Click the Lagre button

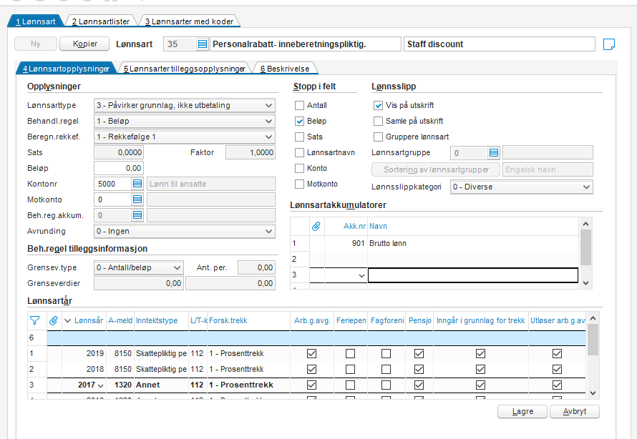pos(522,411)
